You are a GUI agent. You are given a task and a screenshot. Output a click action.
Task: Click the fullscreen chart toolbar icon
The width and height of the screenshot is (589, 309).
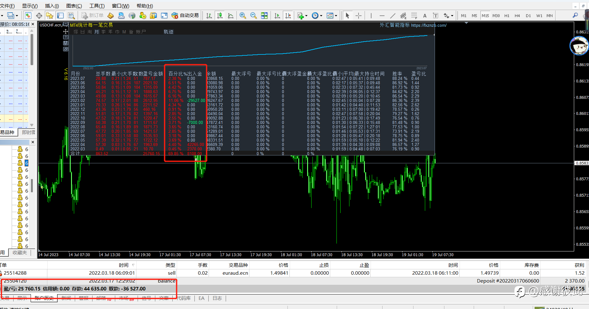coord(164,15)
